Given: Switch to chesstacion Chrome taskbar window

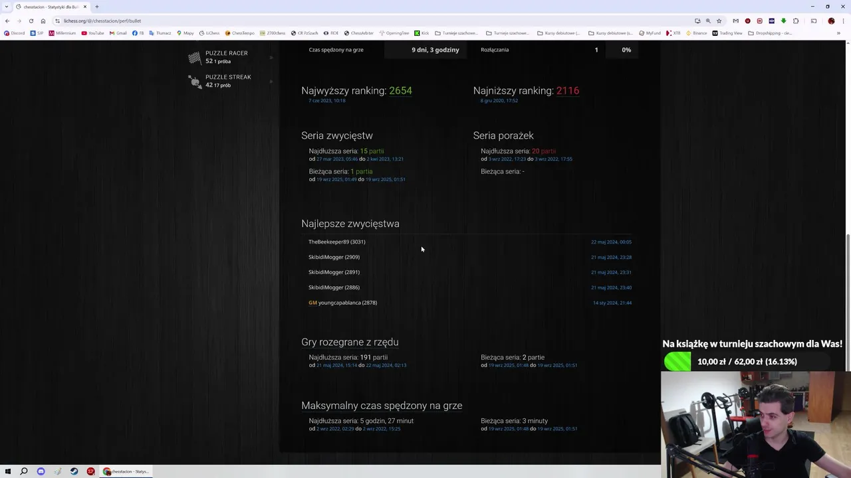Looking at the screenshot, I should (126, 471).
